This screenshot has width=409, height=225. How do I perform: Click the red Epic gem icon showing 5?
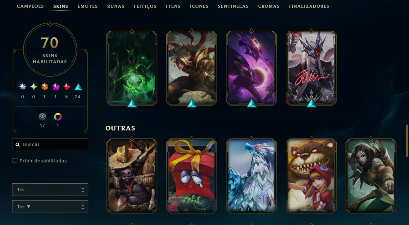[67, 87]
